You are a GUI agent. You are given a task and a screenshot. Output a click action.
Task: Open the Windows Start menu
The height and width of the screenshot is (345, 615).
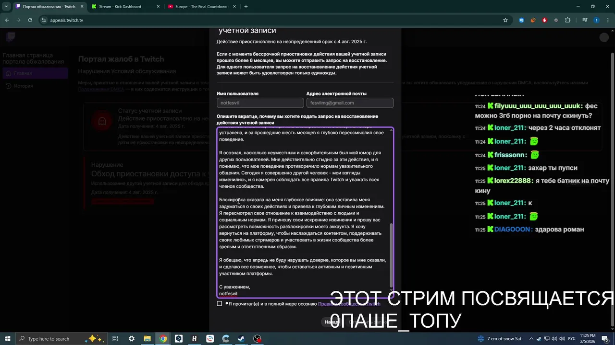tap(8, 339)
